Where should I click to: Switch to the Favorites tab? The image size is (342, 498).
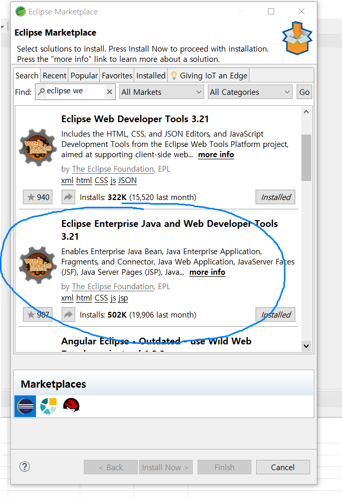[117, 75]
